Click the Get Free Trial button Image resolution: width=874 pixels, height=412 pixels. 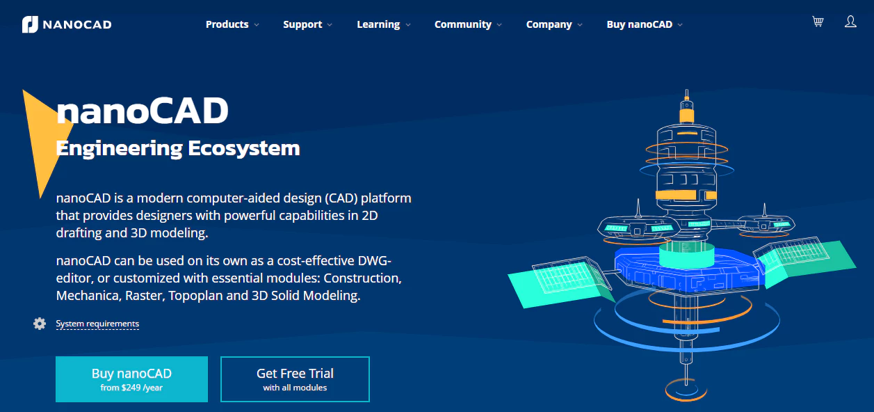click(x=295, y=379)
